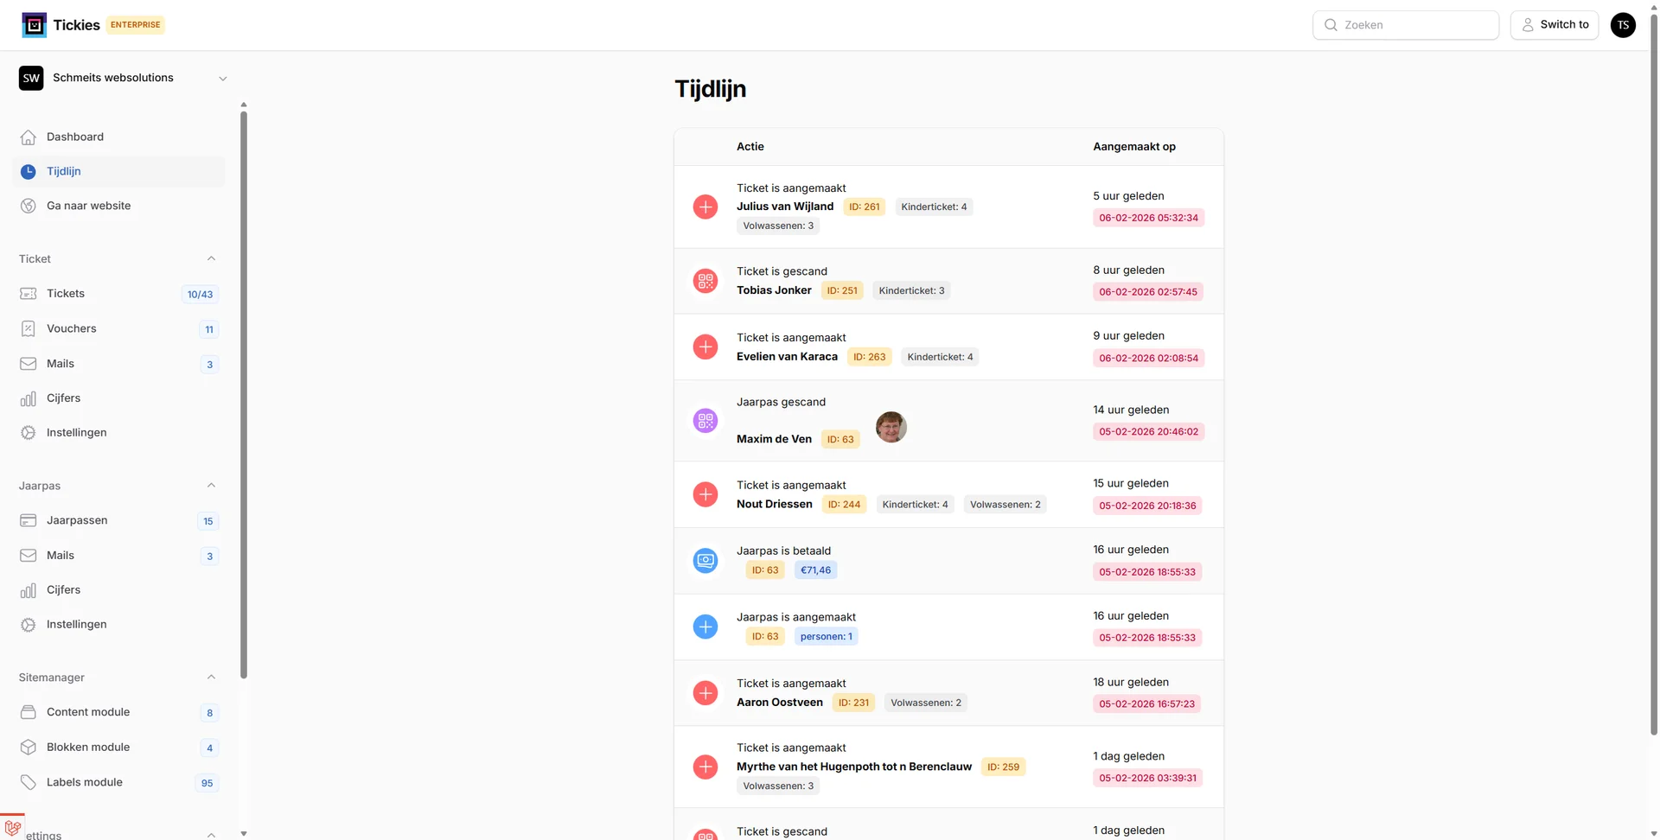Open Ticket section Cijfers chart icon
This screenshot has width=1660, height=840.
[29, 398]
